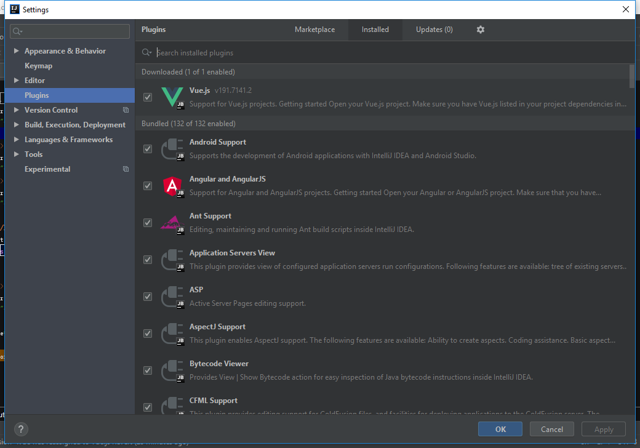Click the plugin list vertical scrollbar
The width and height of the screenshot is (640, 448).
coord(632,76)
